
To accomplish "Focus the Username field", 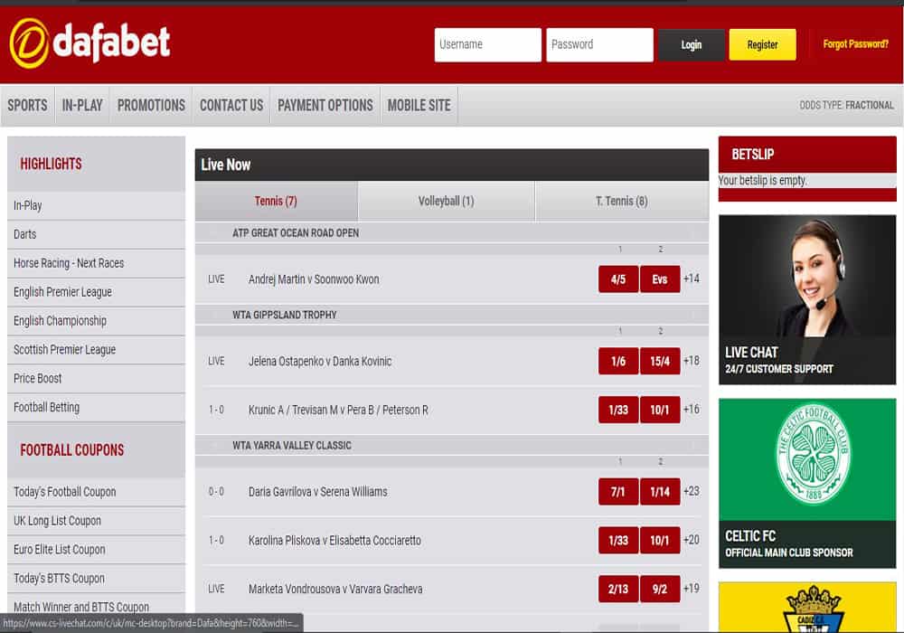I will [488, 44].
